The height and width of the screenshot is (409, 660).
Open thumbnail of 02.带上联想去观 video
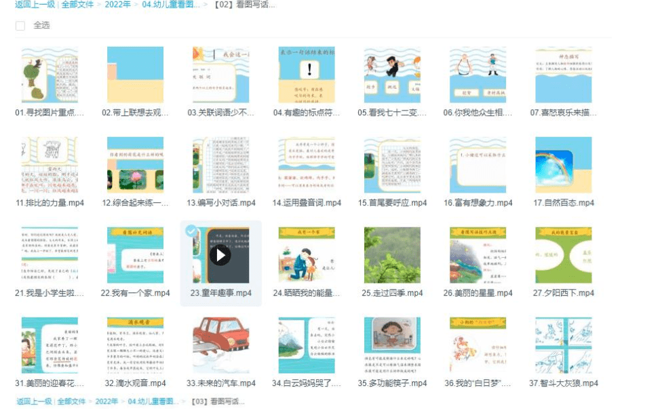pyautogui.click(x=135, y=75)
